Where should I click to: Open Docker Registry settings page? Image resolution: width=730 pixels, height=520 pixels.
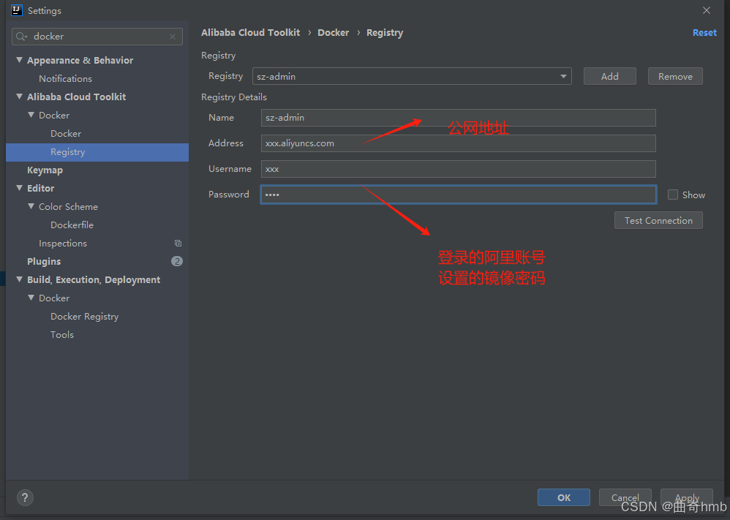pyautogui.click(x=84, y=317)
